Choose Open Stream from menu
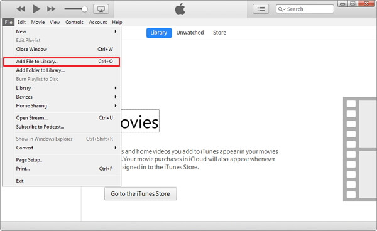The width and height of the screenshot is (377, 231). 62,118
